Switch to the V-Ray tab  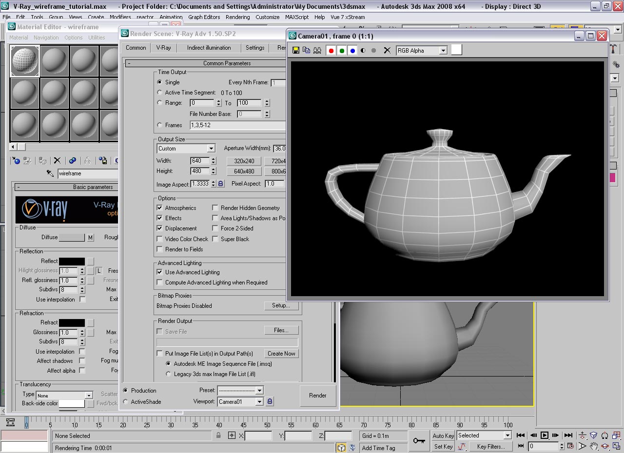(x=164, y=48)
